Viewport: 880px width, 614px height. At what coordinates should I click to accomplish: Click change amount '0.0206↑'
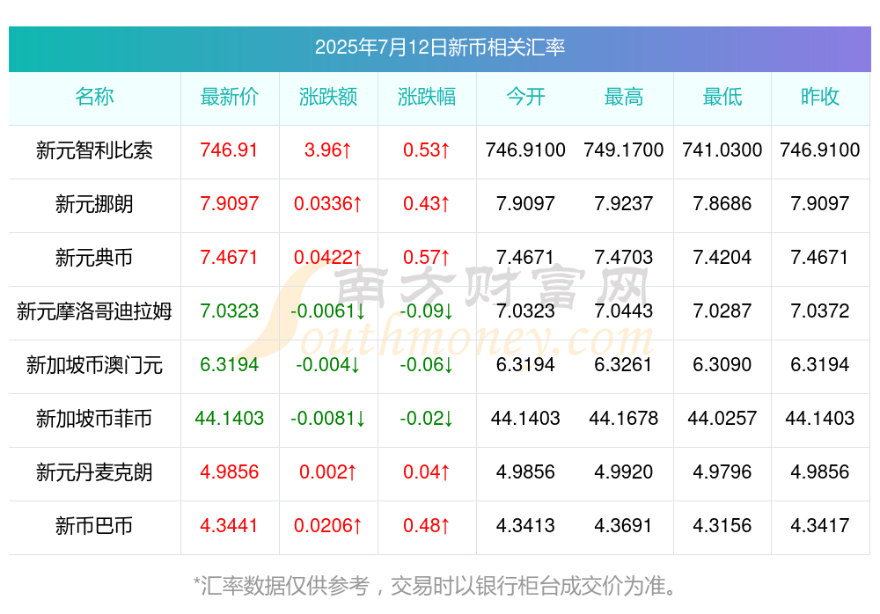click(328, 526)
